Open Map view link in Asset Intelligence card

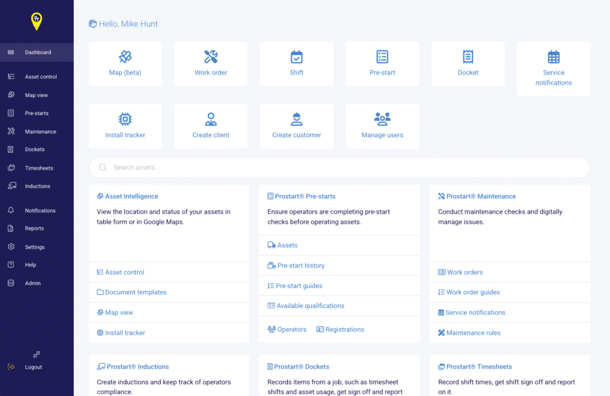pos(115,313)
